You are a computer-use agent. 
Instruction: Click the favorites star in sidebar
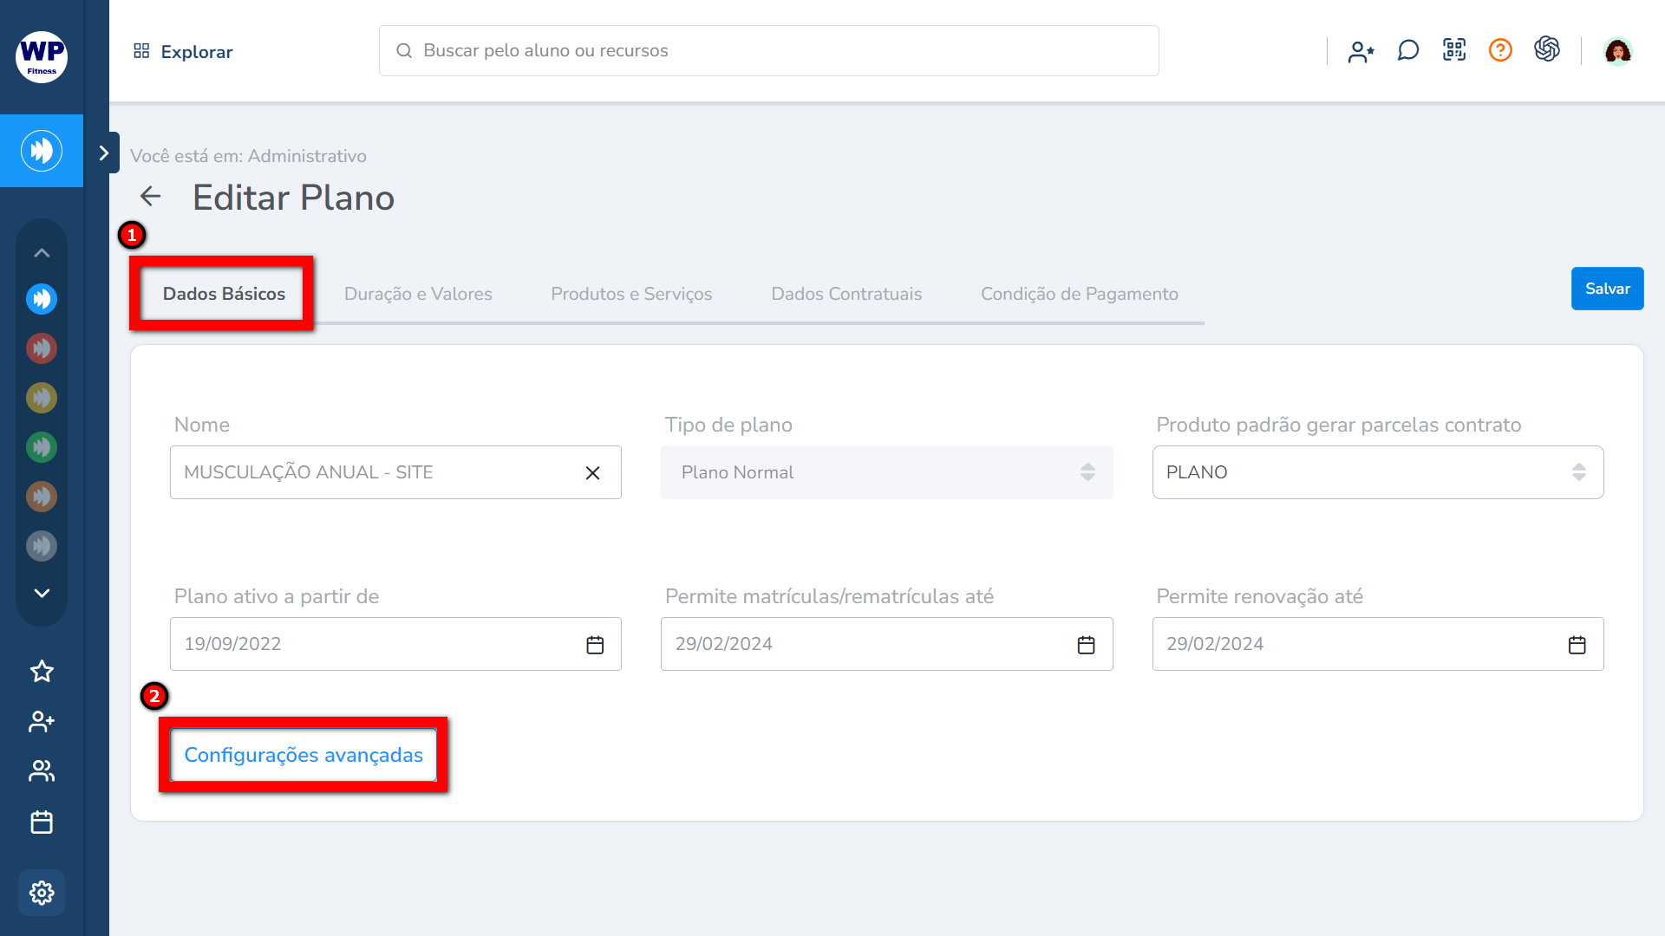tap(42, 672)
